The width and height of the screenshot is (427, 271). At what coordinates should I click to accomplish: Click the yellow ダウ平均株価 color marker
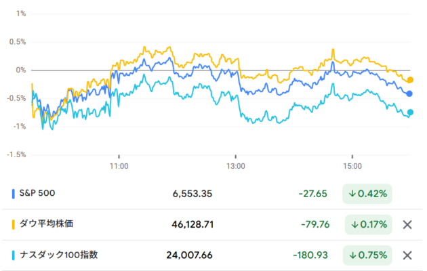click(x=14, y=224)
